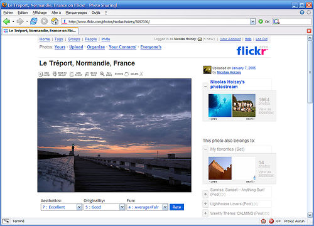Click the browser Back arrow button

tap(6, 21)
